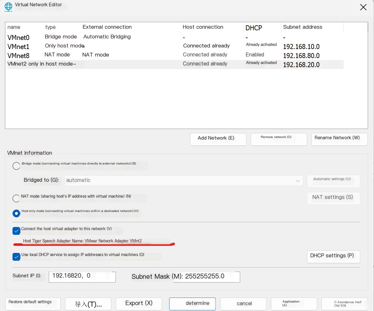Viewport: 374px width, 311px height.
Task: Click the Host Adapter Name VMnet2 label
Action: (x=82, y=241)
